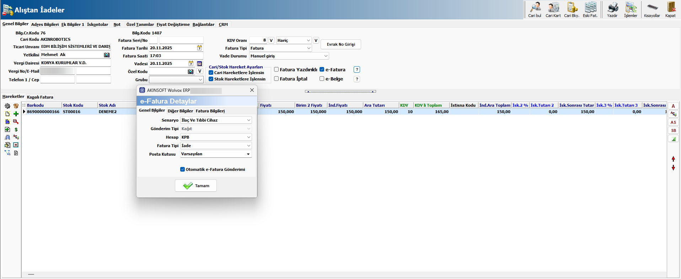Uncheck Cari Hareketlere İşlensin
This screenshot has width=681, height=279.
coord(211,73)
